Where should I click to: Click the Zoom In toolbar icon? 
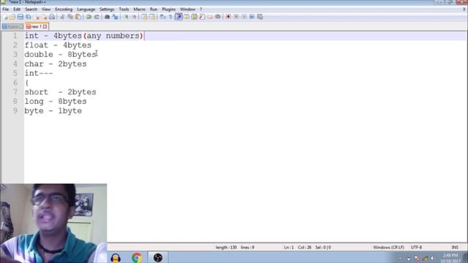[126, 17]
